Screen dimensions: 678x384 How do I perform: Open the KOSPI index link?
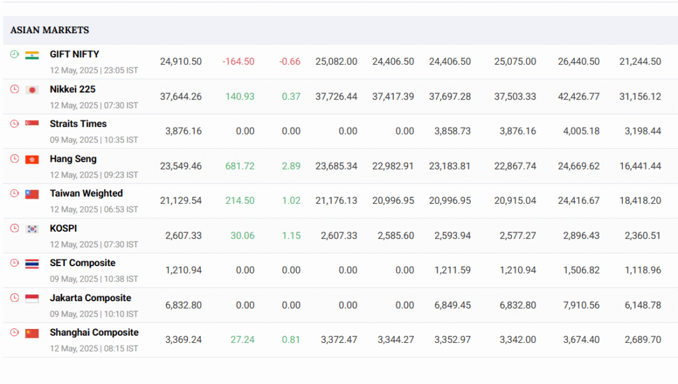pyautogui.click(x=63, y=228)
